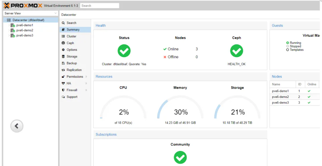This screenshot has height=166, width=322.
Task: Click the Memory usage gauge
Action: [x=180, y=107]
